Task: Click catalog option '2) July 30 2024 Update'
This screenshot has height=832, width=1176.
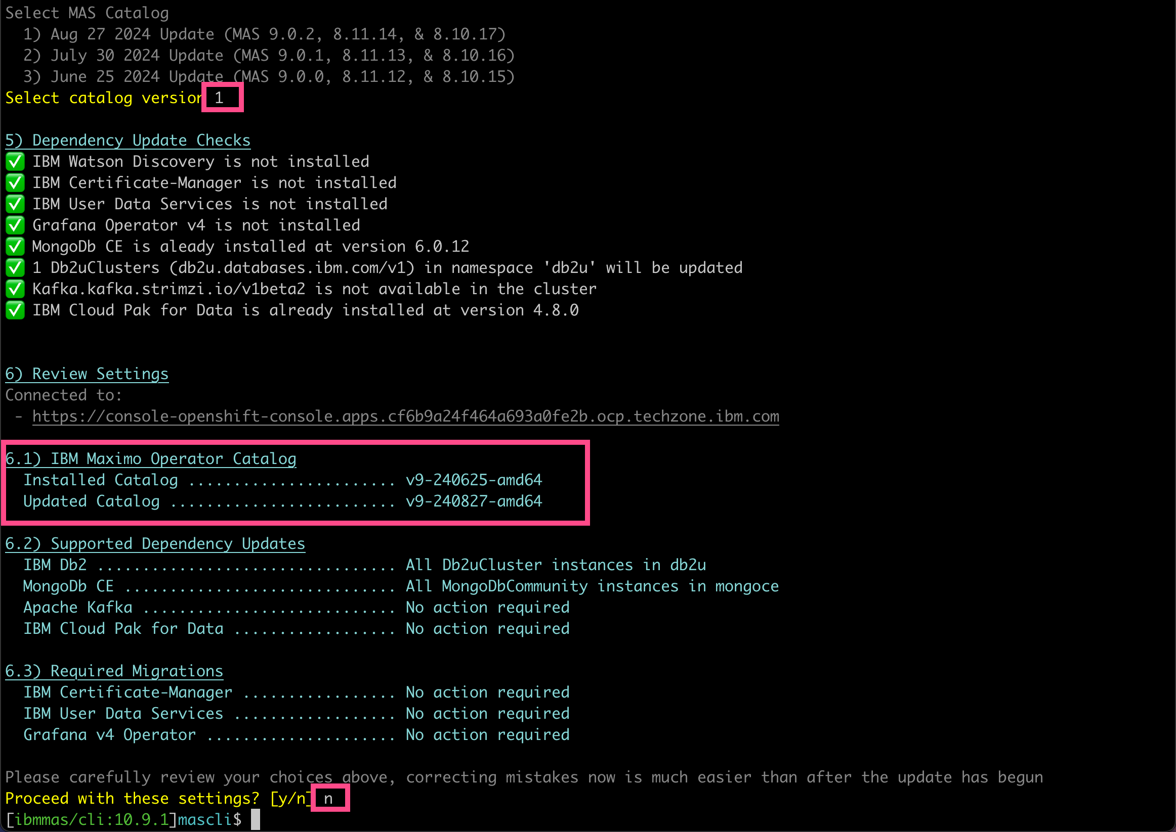Action: tap(269, 55)
